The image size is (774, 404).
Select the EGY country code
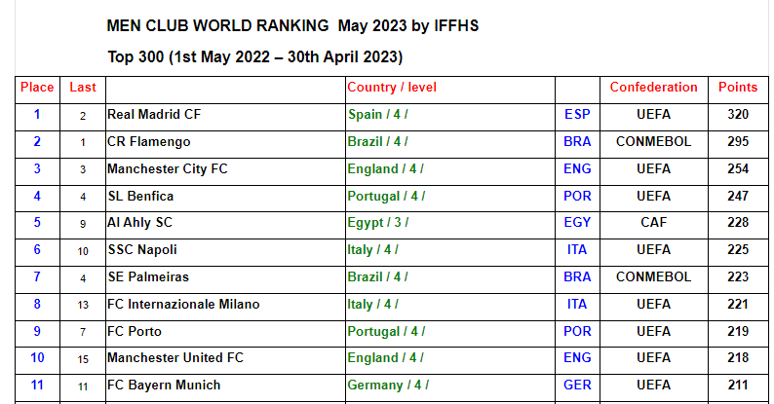coord(577,223)
